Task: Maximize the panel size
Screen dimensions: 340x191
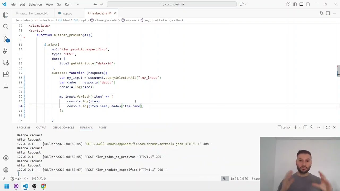Action: pyautogui.click(x=328, y=127)
